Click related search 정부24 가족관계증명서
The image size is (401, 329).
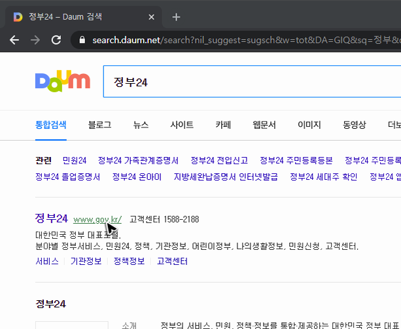[x=138, y=160]
